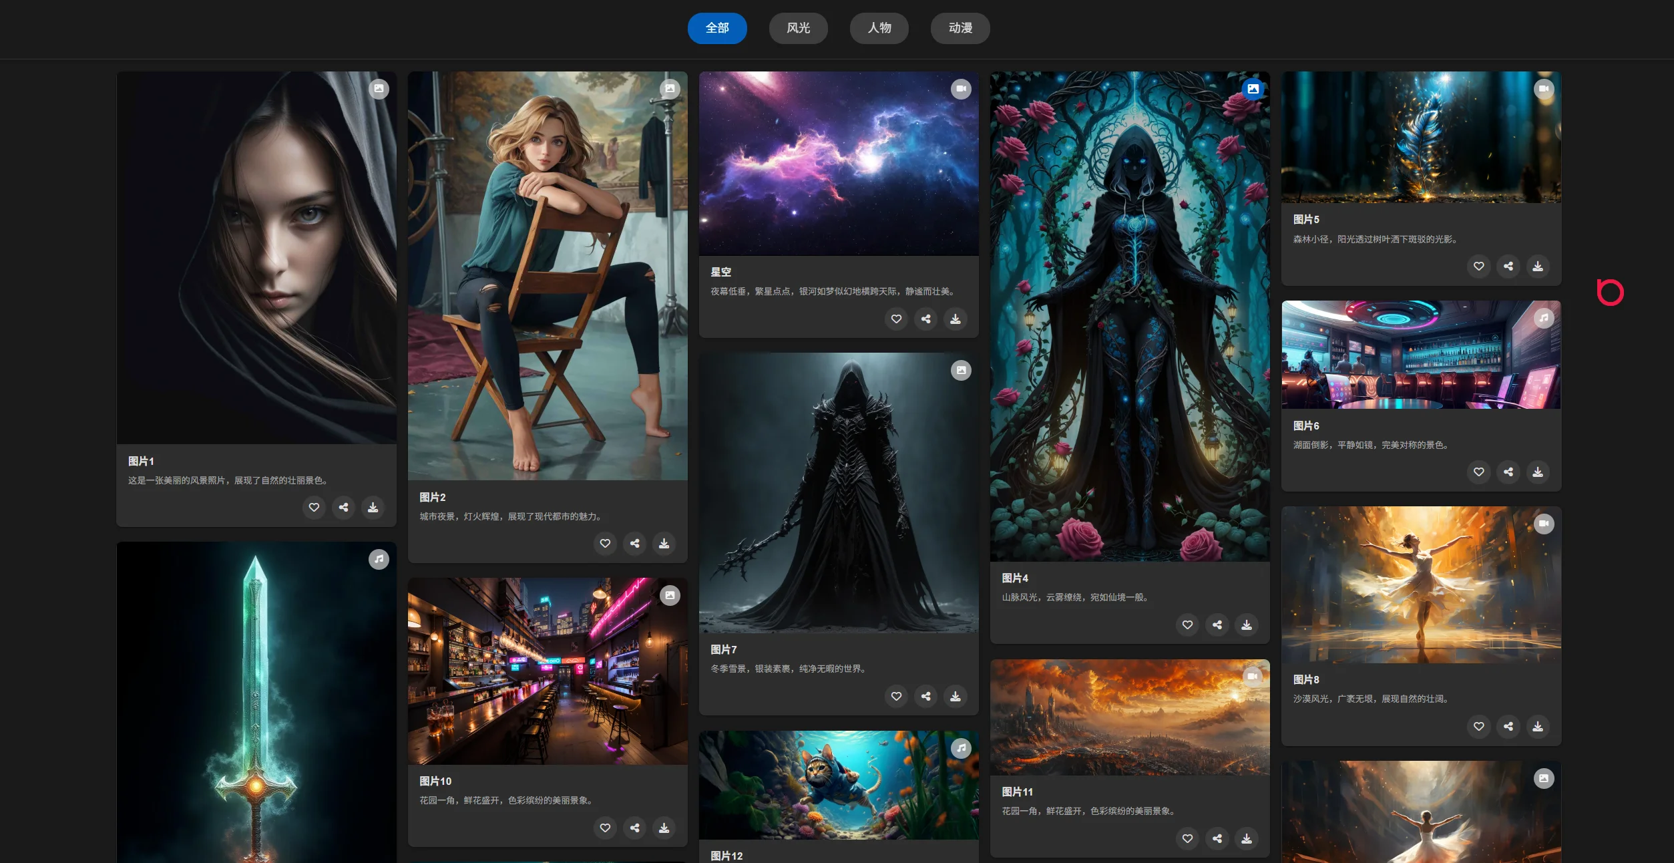
Task: Download 图片5 via the download icon
Action: pos(1538,267)
